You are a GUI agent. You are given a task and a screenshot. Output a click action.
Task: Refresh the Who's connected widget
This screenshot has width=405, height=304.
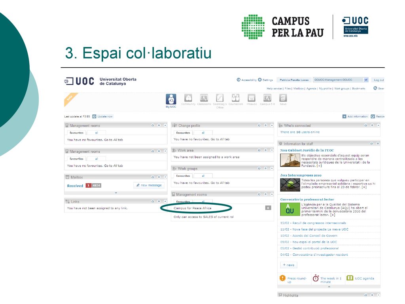click(366, 125)
